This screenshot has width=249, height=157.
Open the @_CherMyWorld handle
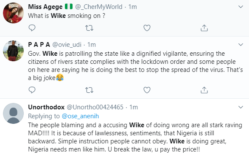click(x=99, y=7)
